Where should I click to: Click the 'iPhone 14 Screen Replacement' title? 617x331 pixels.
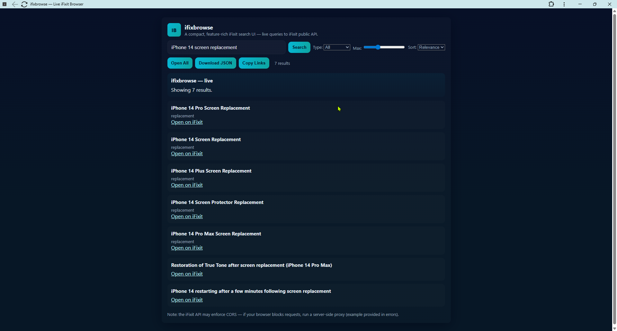[206, 140]
